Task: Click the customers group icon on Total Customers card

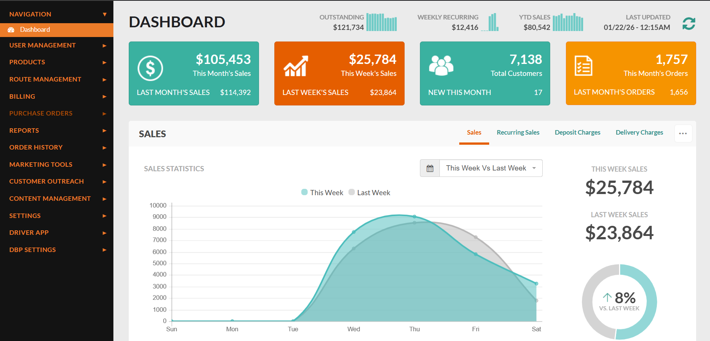Action: click(x=442, y=66)
